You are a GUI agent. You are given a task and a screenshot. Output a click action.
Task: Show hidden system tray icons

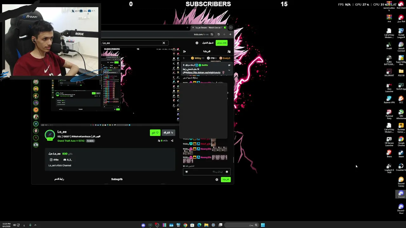pyautogui.click(x=35, y=225)
